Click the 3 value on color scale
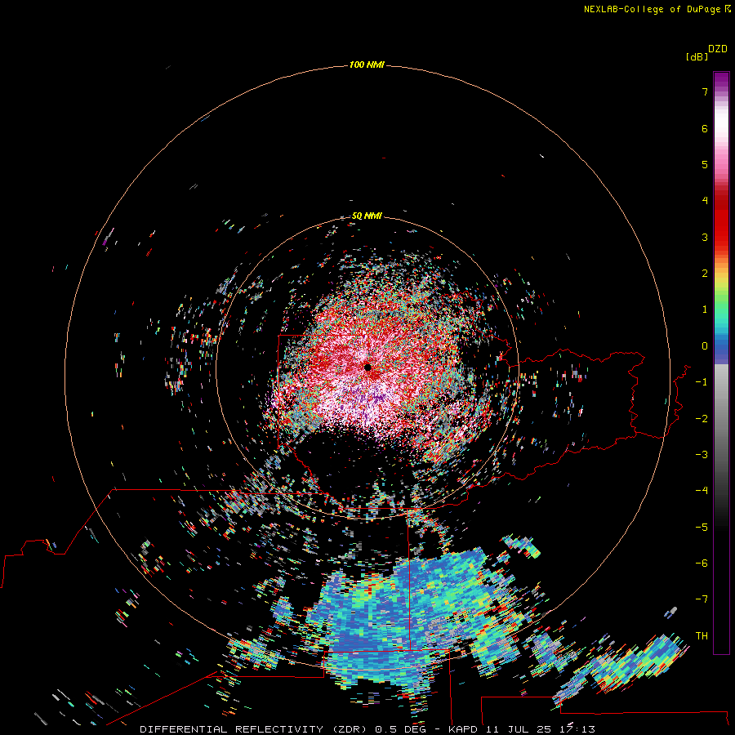The height and width of the screenshot is (735, 735). point(705,237)
